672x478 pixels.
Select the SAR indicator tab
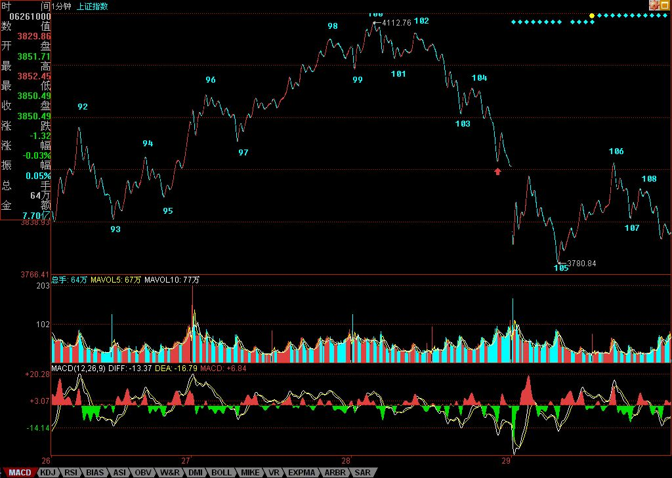pyautogui.click(x=362, y=473)
